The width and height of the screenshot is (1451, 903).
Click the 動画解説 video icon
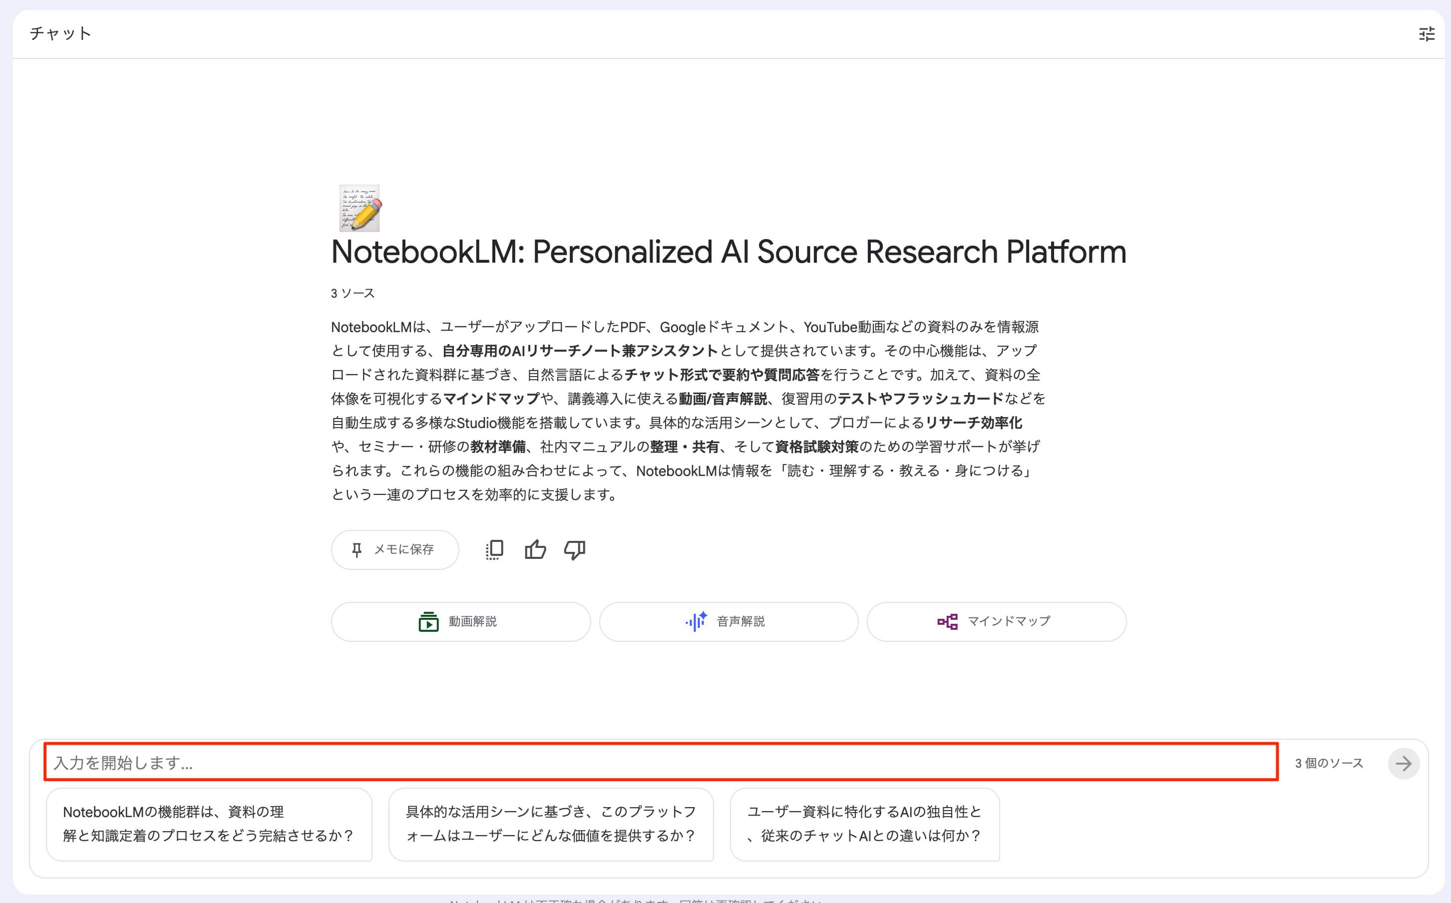pos(428,622)
